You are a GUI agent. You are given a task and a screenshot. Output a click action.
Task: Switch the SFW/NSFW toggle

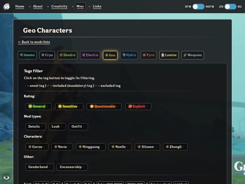198,6
